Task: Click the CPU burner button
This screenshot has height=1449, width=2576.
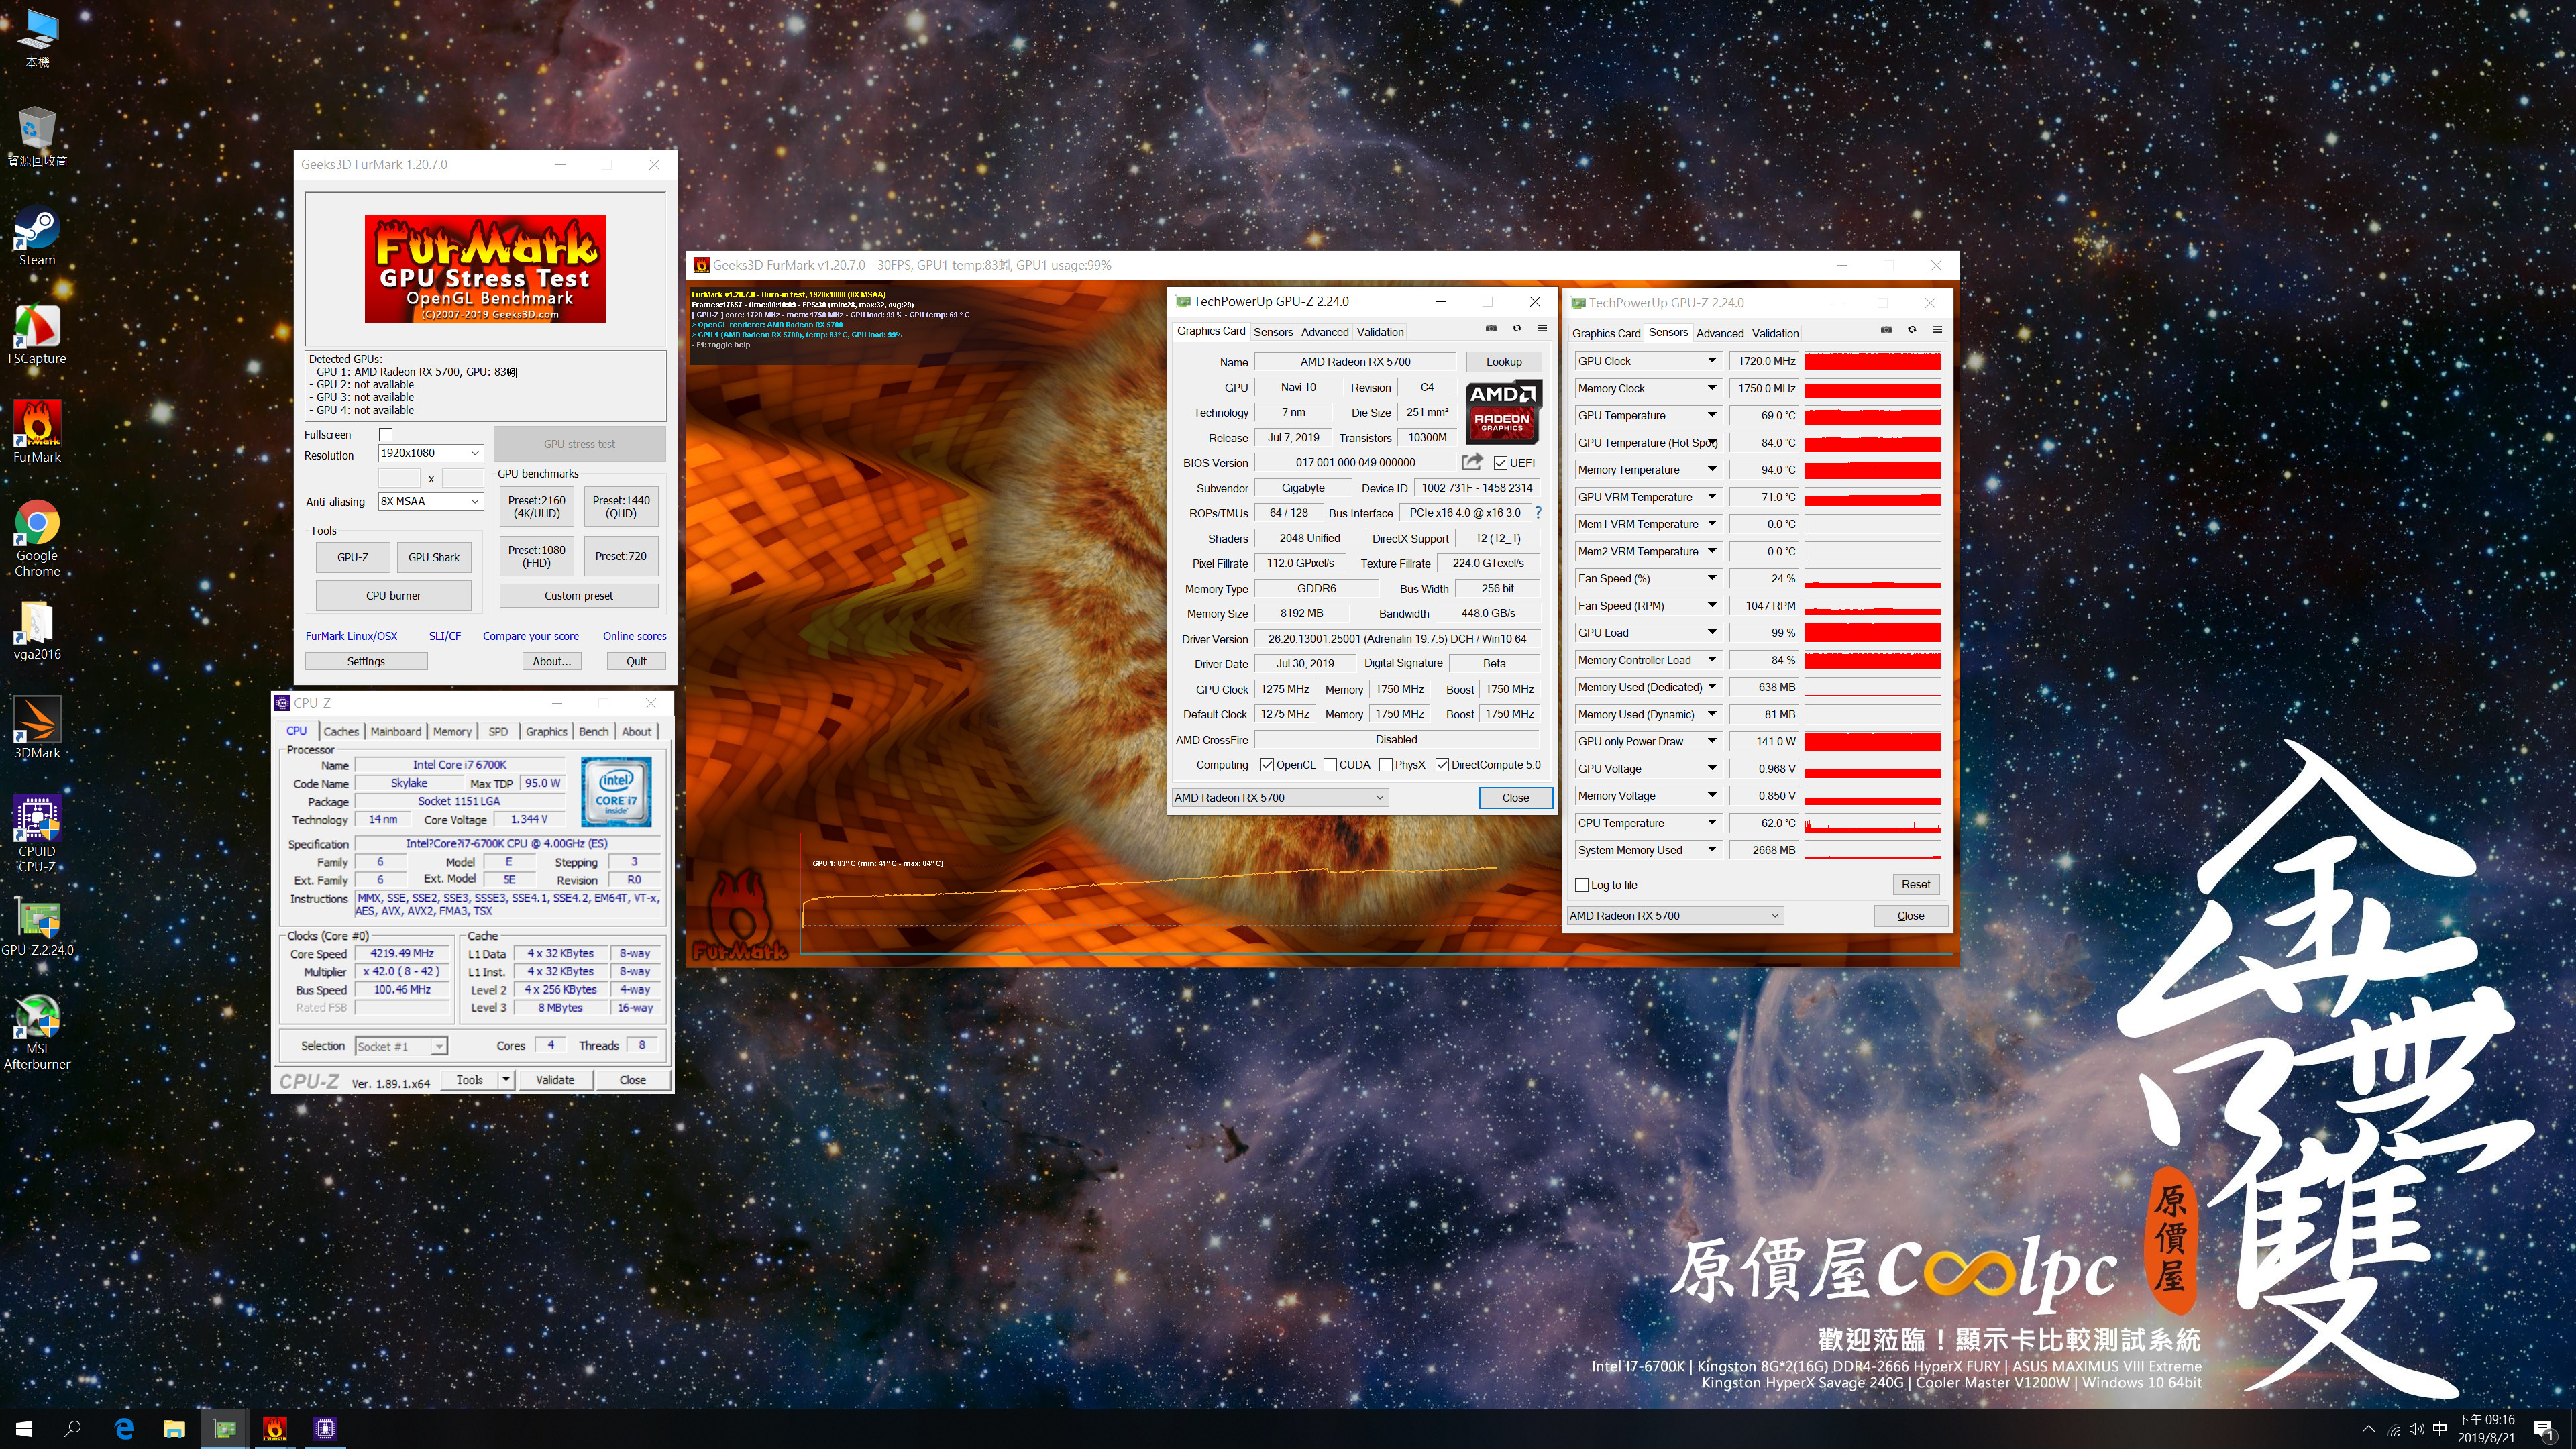Action: (x=393, y=596)
